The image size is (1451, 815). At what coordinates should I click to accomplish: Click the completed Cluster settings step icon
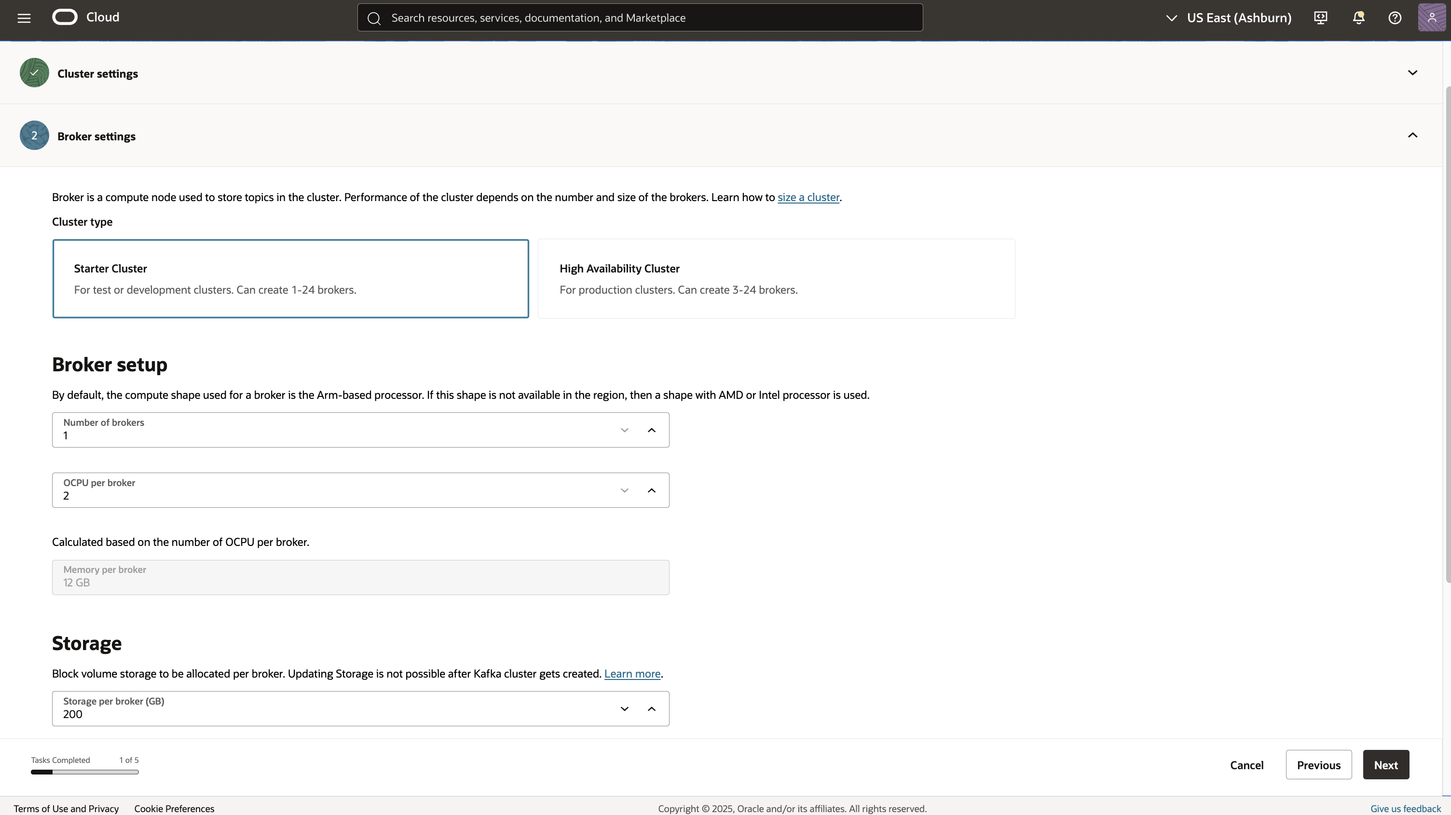34,73
